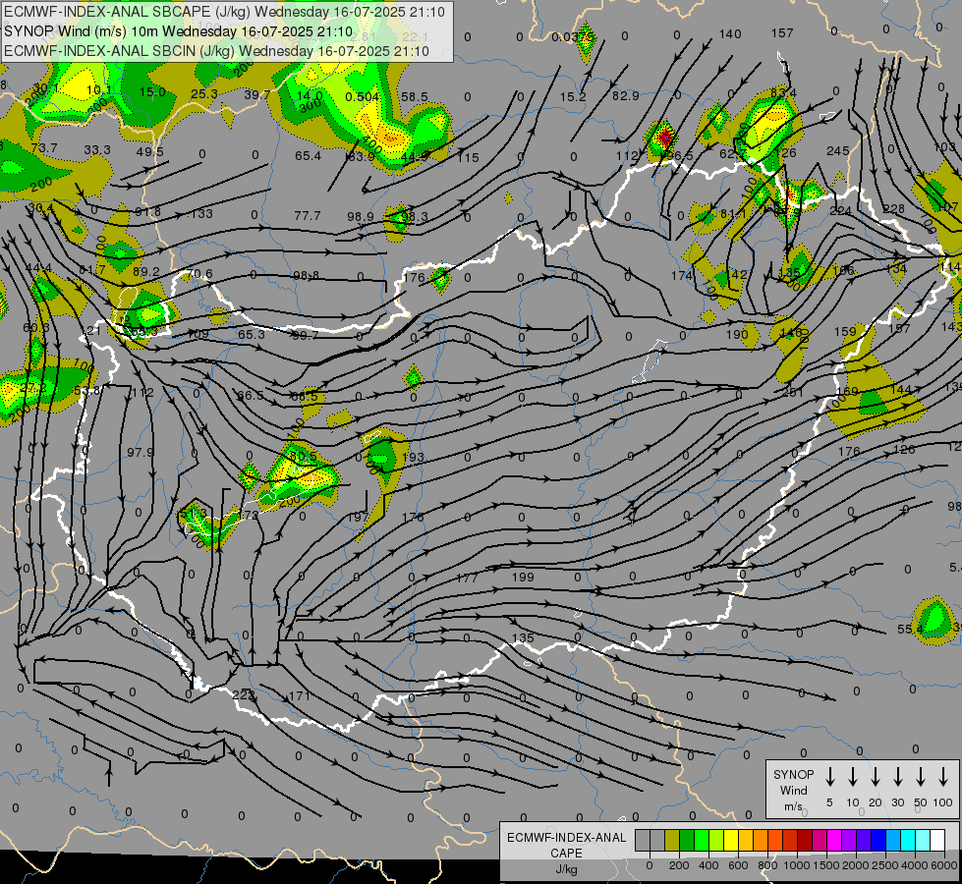Click the map value 0.504
Image resolution: width=962 pixels, height=884 pixels.
(x=362, y=97)
